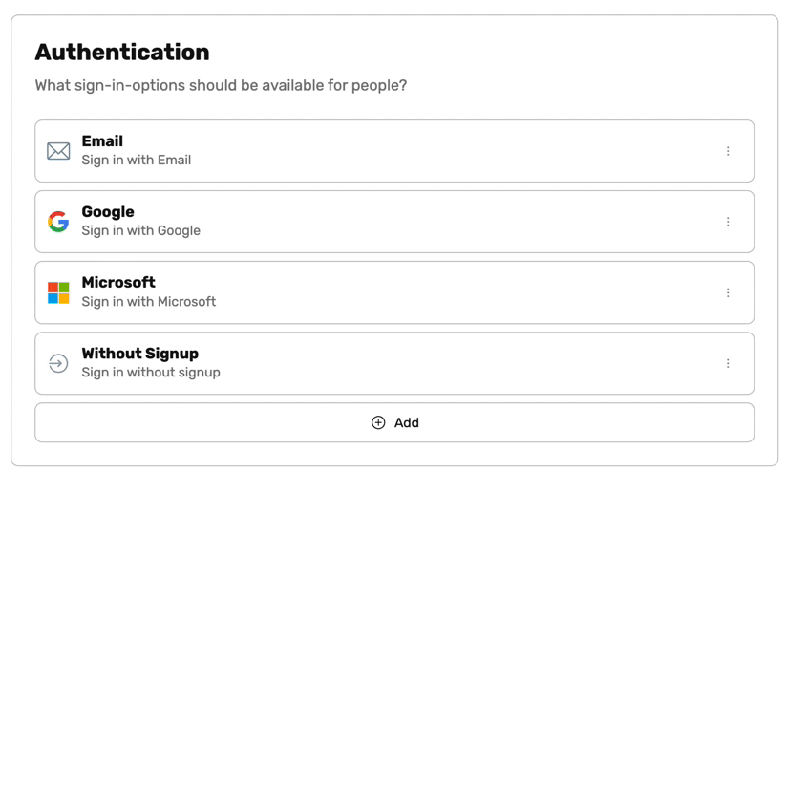787x795 pixels.
Task: Click the sign-in options description text
Action: click(221, 85)
